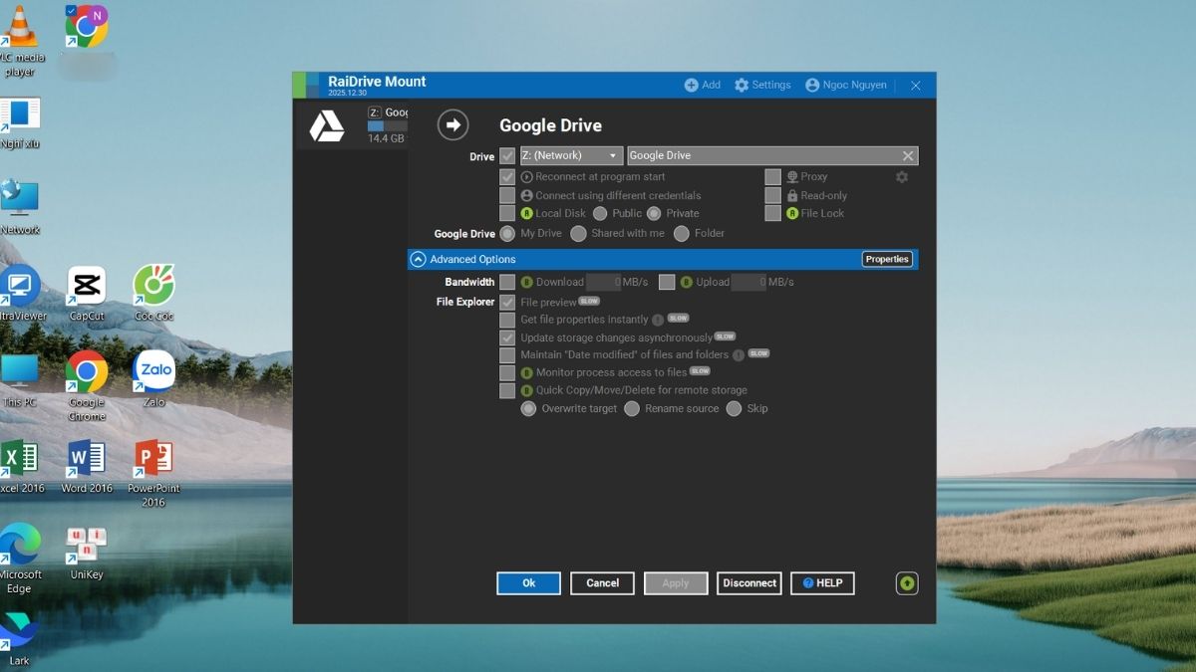Choose the My Drive radio option

pyautogui.click(x=507, y=233)
